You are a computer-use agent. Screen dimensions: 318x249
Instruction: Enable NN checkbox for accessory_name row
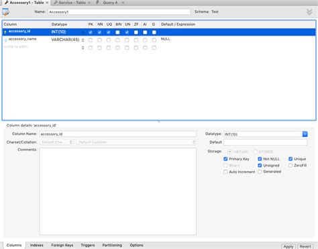pyautogui.click(x=99, y=40)
